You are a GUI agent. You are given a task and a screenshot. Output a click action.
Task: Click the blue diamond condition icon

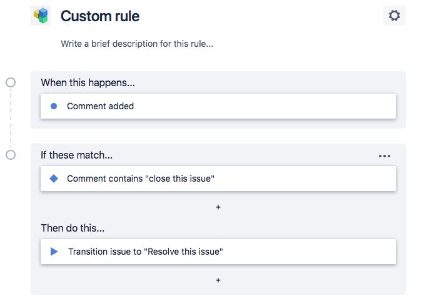coord(54,179)
